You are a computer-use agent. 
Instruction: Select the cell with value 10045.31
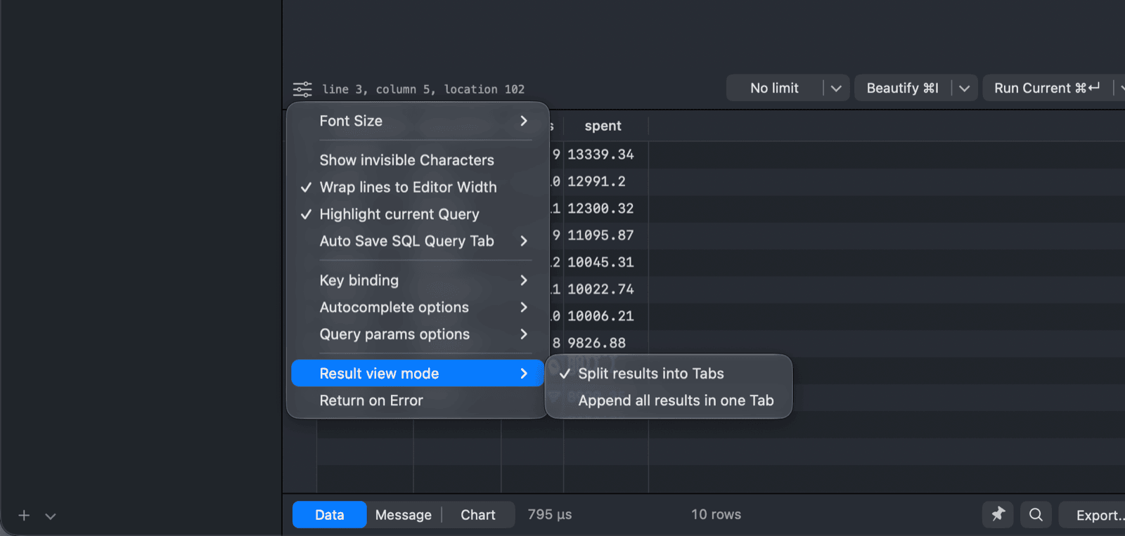[x=605, y=262]
